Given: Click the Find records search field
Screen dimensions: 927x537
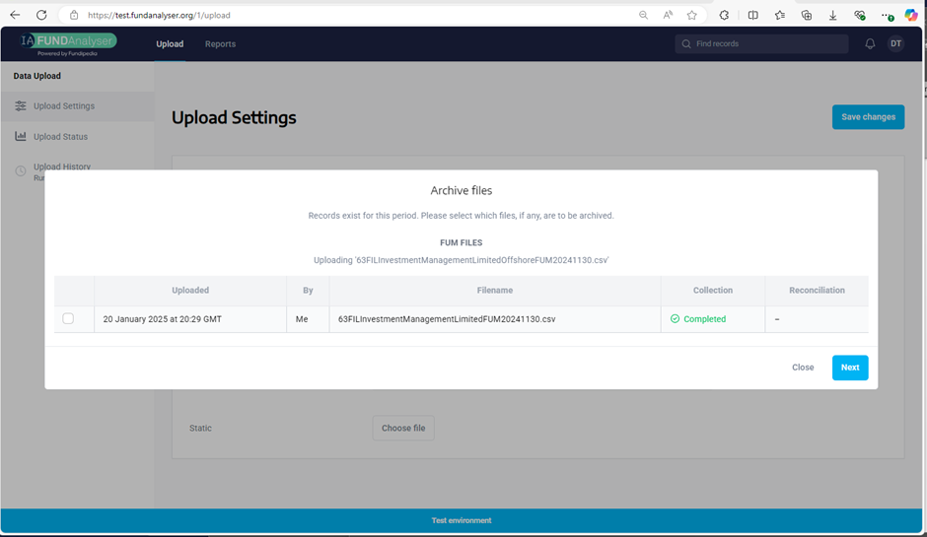Looking at the screenshot, I should [x=761, y=44].
